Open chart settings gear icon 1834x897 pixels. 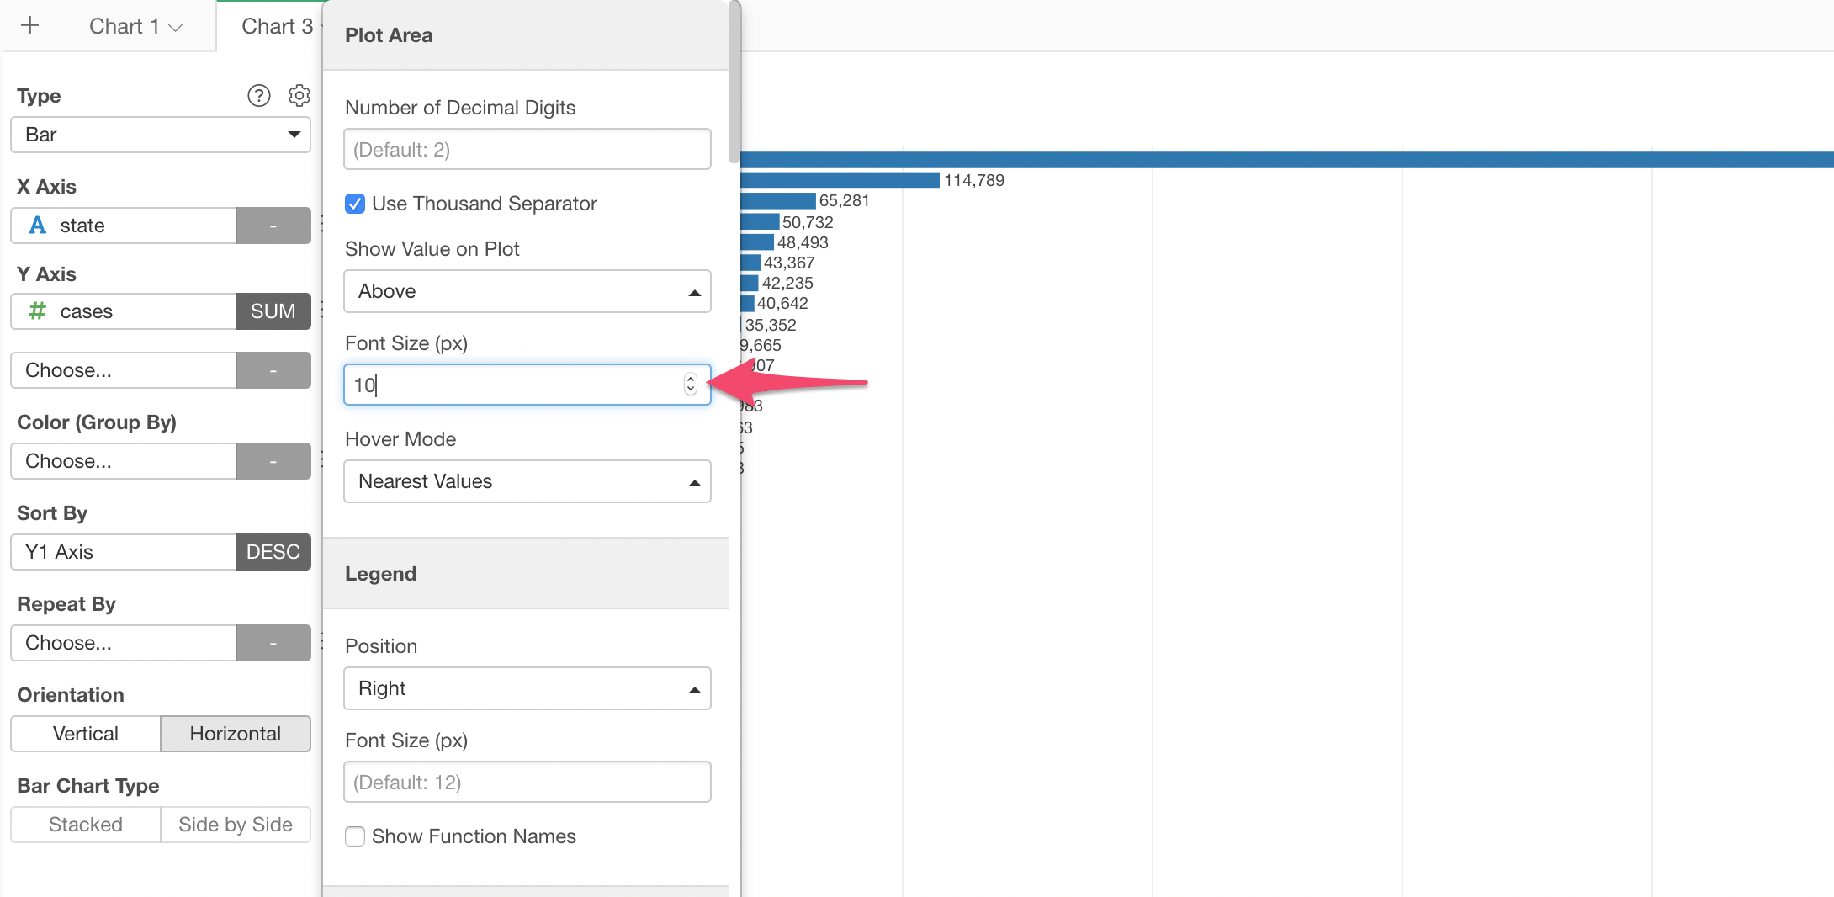pos(299,96)
